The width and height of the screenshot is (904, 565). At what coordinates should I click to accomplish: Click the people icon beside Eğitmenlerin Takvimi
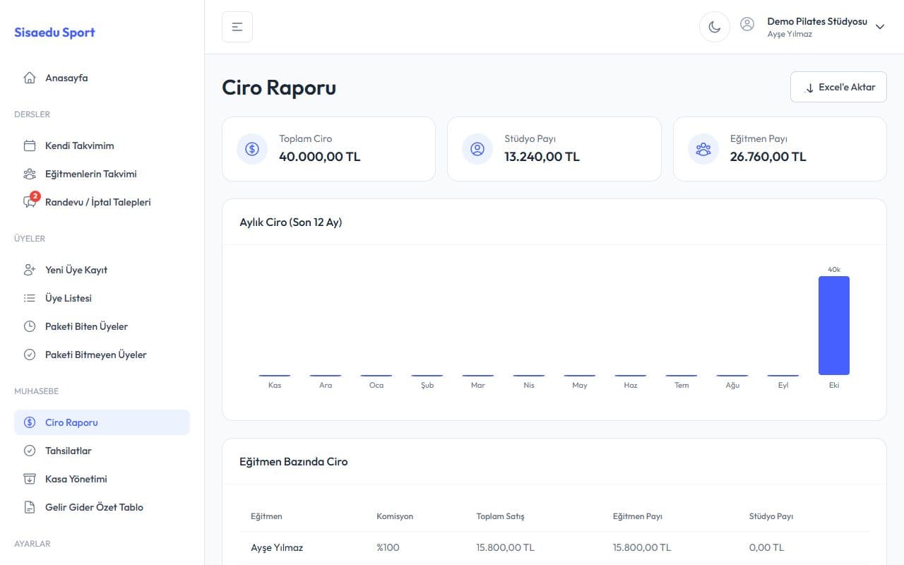click(x=30, y=174)
